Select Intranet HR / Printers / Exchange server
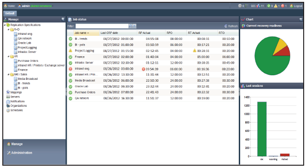 [41, 65]
